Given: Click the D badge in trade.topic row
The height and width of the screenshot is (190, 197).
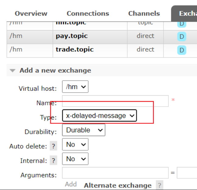Looking at the screenshot, I should 182,50.
